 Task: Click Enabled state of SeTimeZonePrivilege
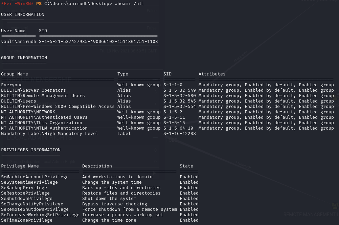pyautogui.click(x=189, y=220)
